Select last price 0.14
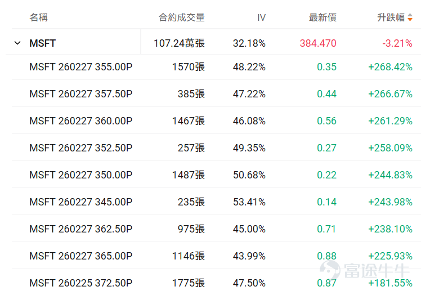This screenshot has height=291, width=421. 326,202
